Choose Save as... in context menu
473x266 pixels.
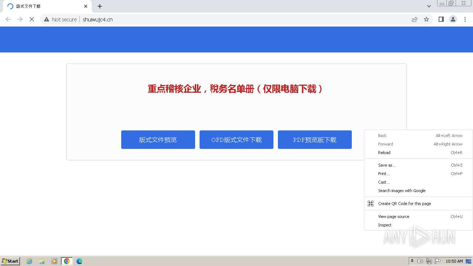(418, 165)
